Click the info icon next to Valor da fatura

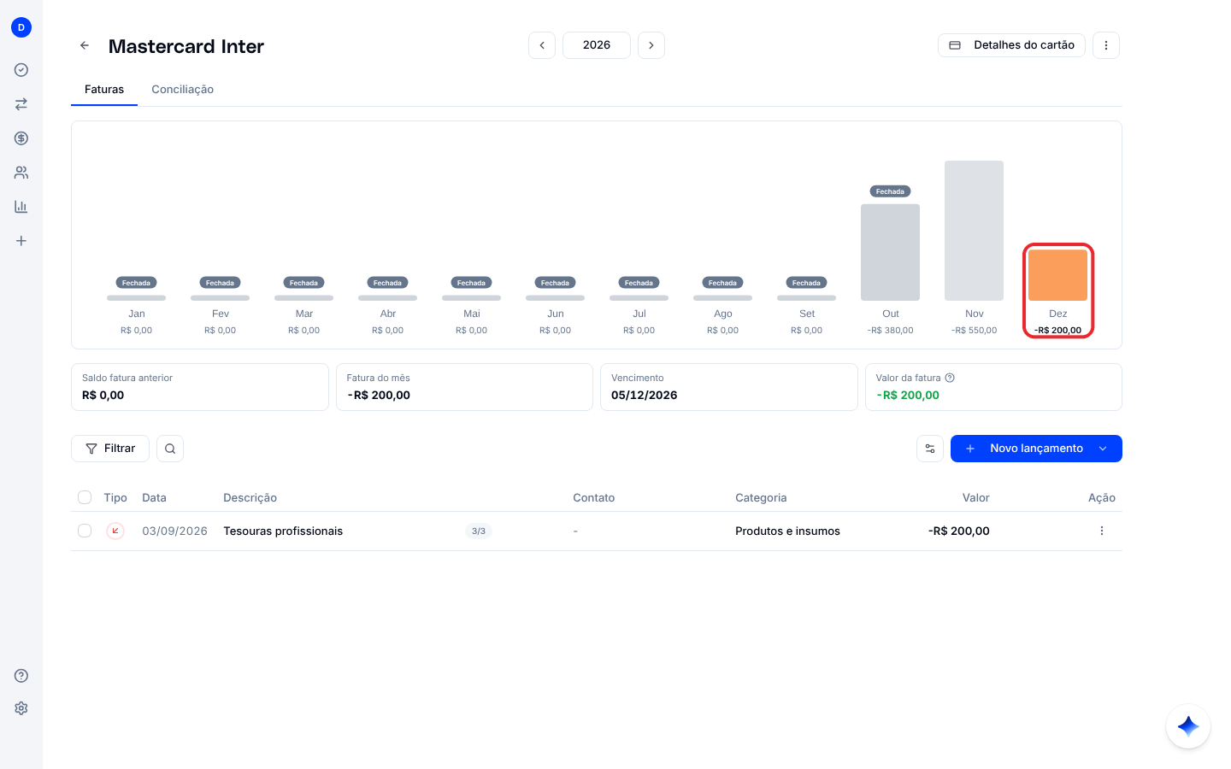(950, 378)
